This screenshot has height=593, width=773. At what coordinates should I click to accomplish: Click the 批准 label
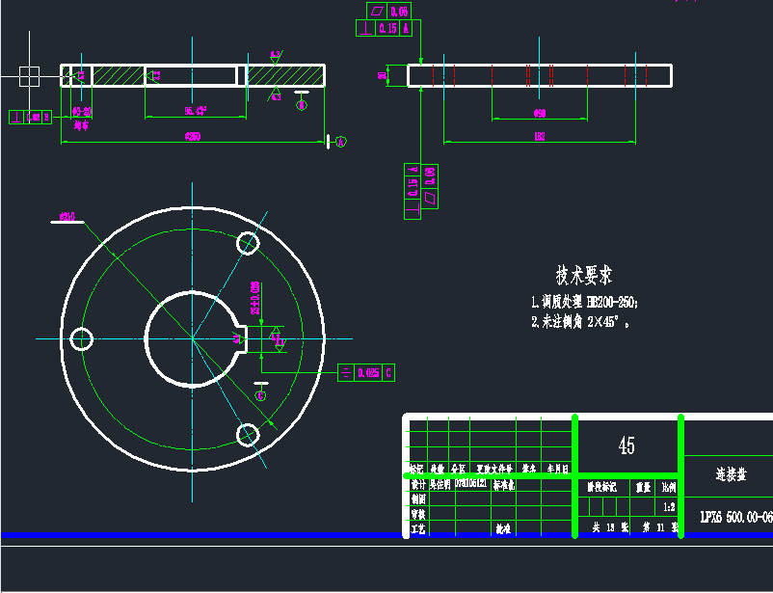(x=503, y=528)
